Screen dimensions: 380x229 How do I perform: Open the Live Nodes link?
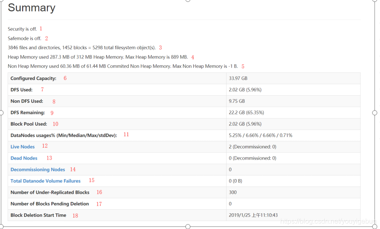pos(22,147)
